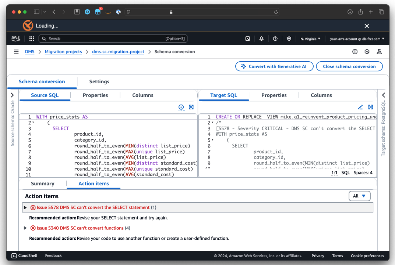This screenshot has width=395, height=265.
Task: Switch to the Summary tab
Action: click(x=42, y=184)
